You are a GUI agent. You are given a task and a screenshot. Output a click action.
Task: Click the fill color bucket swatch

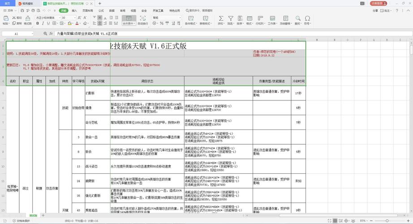coord(69,23)
